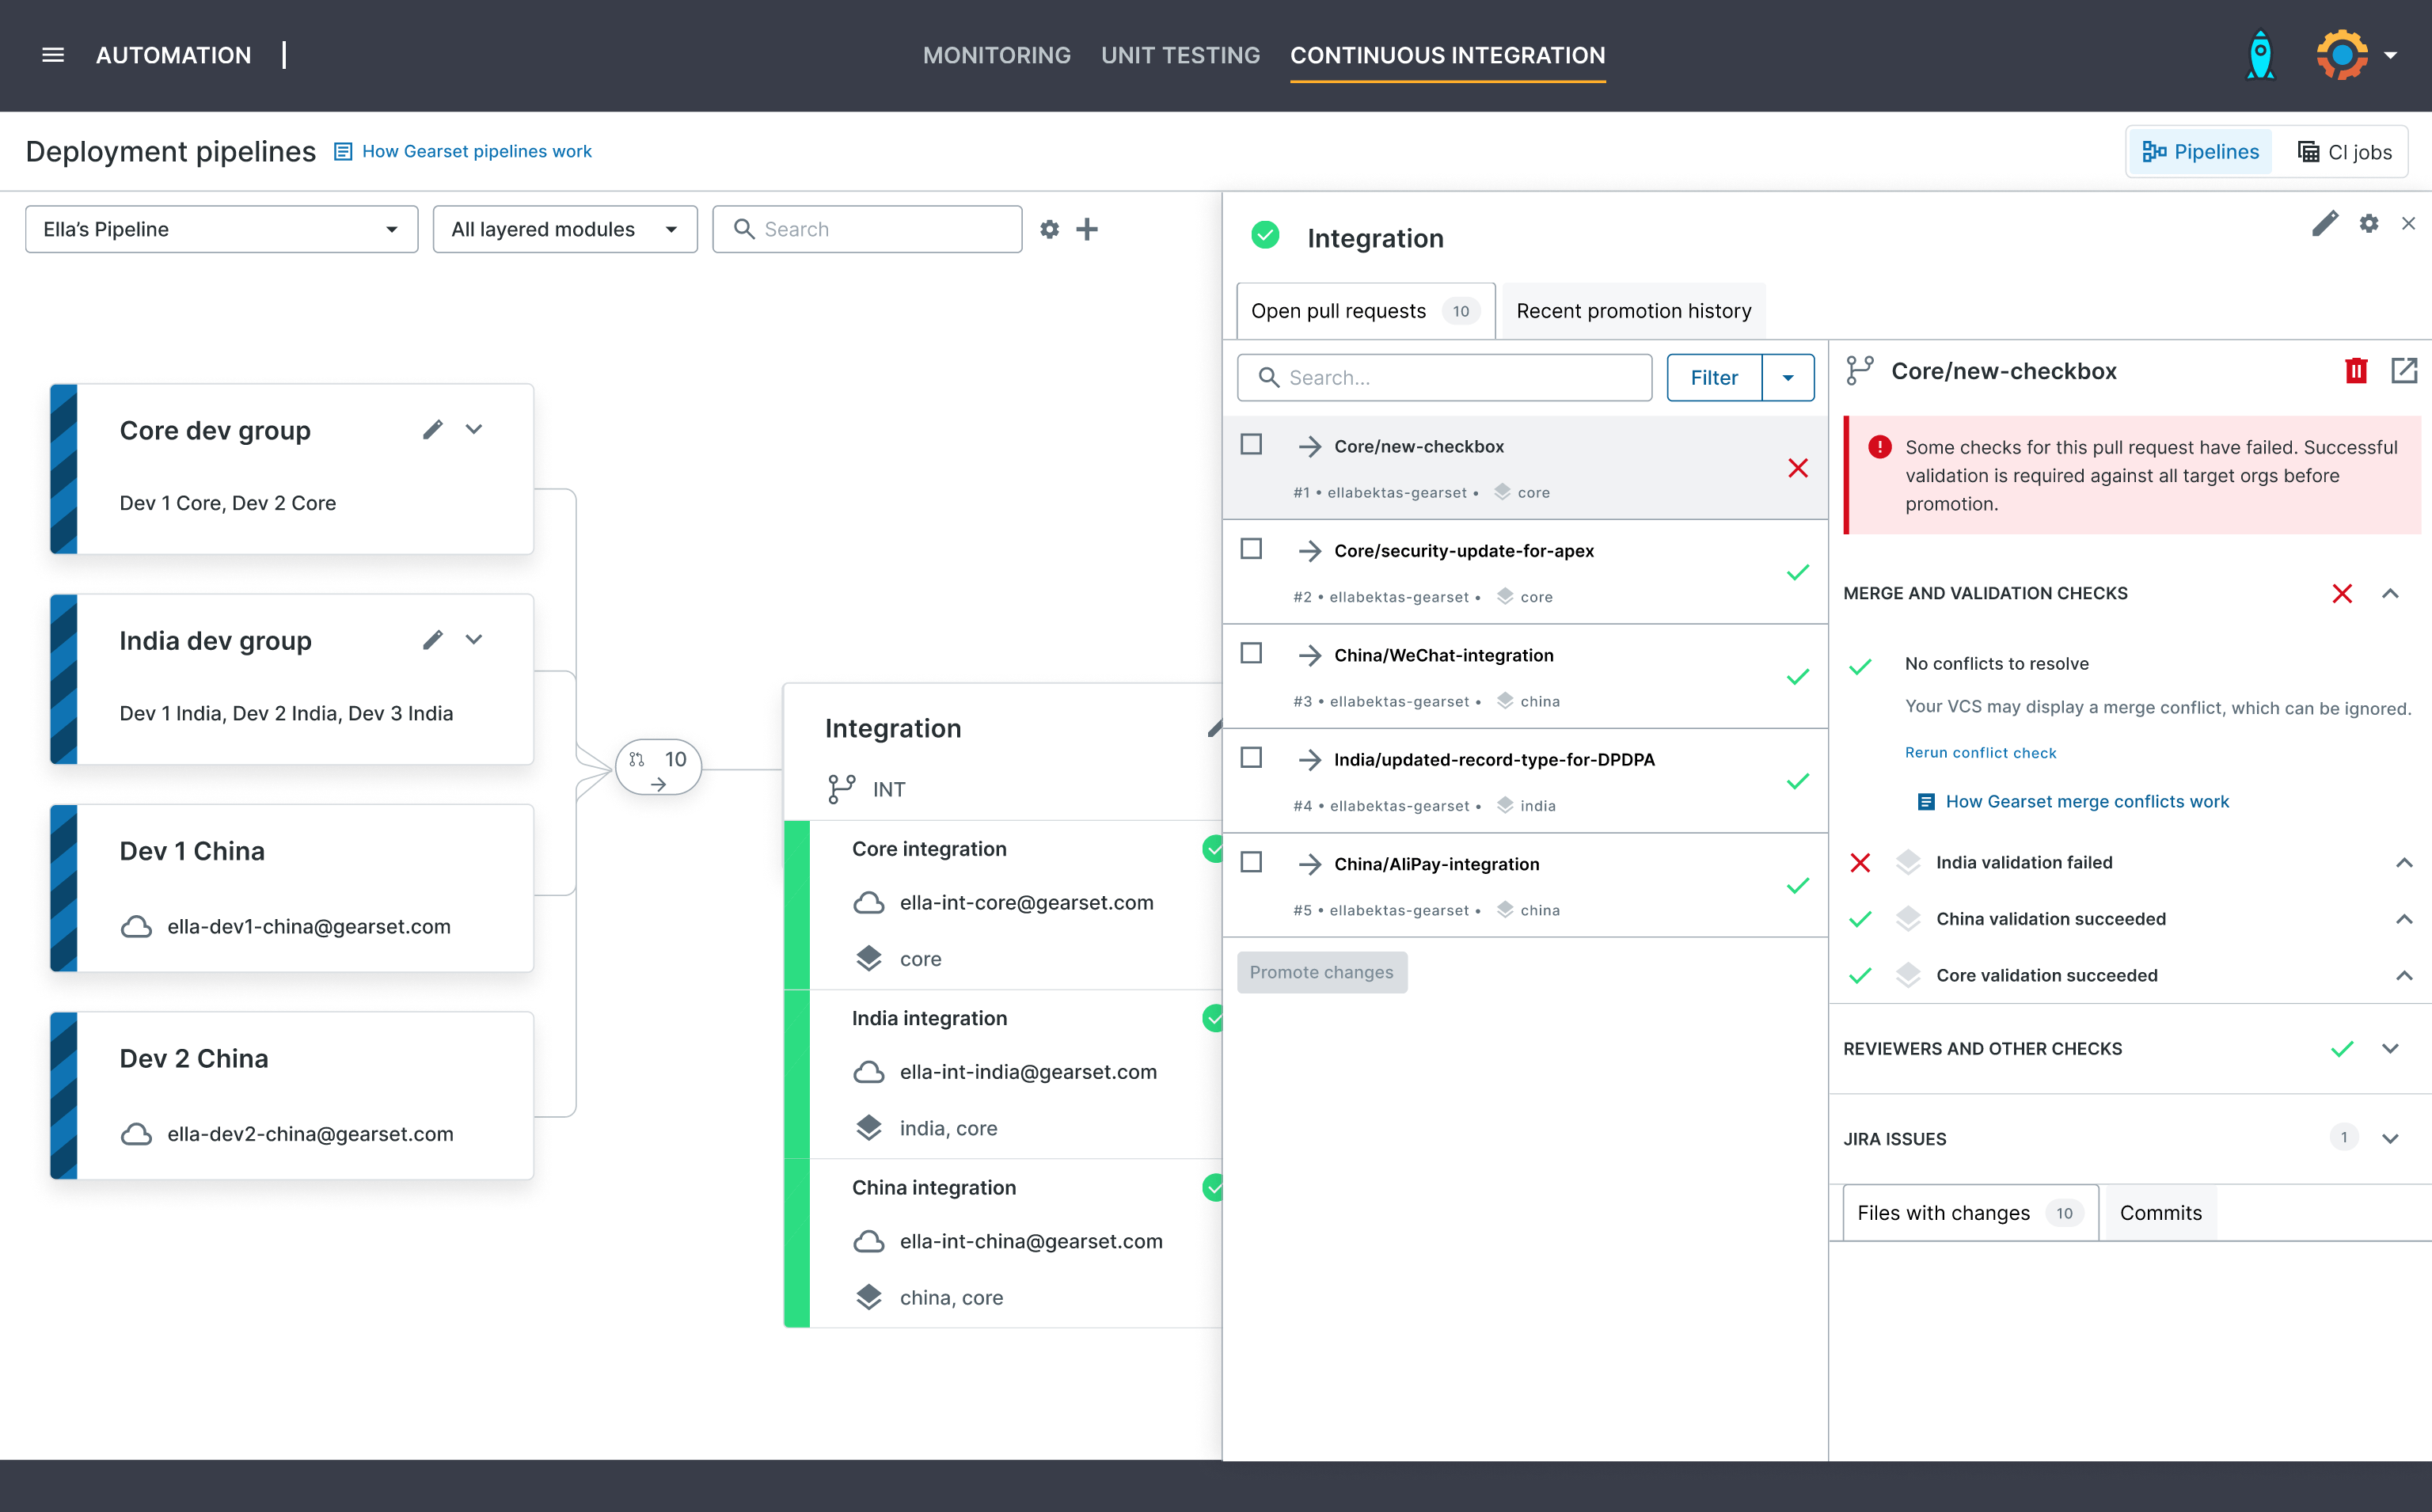The image size is (2432, 1512).
Task: Delete the Core/new-checkbox pull request
Action: click(x=2355, y=371)
